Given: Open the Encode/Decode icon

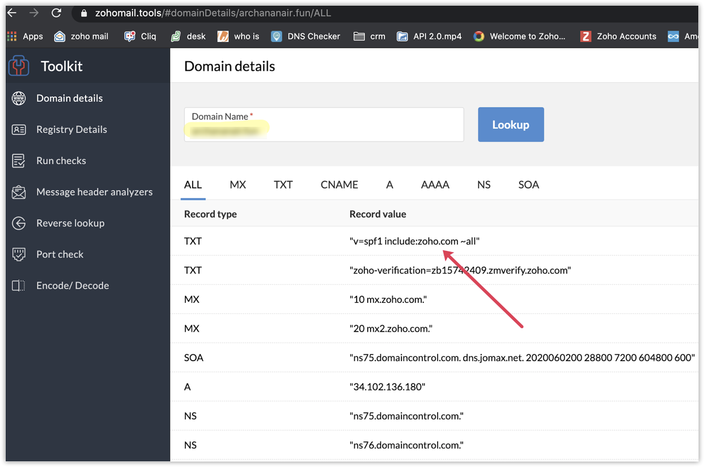Looking at the screenshot, I should point(19,285).
